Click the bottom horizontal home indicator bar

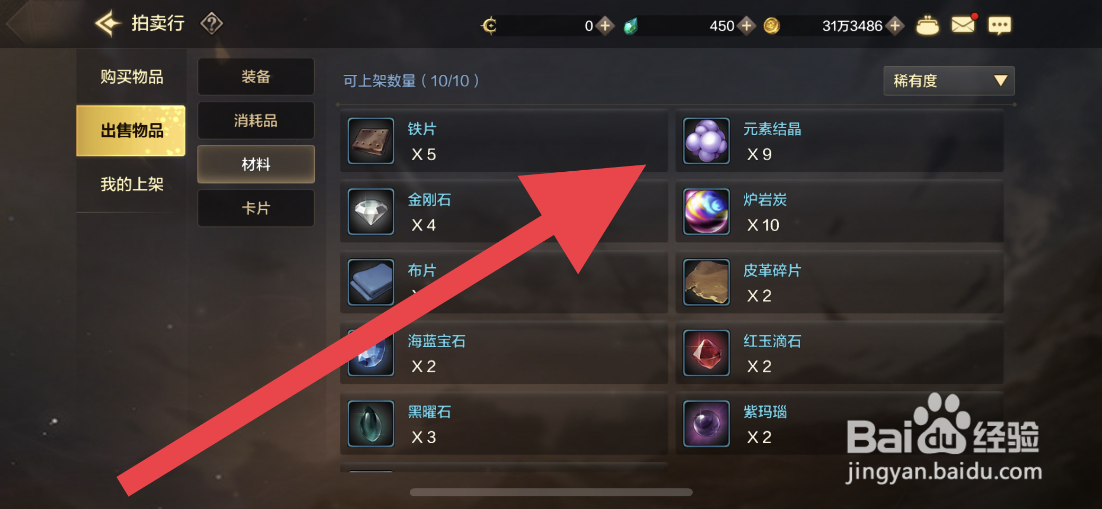pyautogui.click(x=551, y=493)
